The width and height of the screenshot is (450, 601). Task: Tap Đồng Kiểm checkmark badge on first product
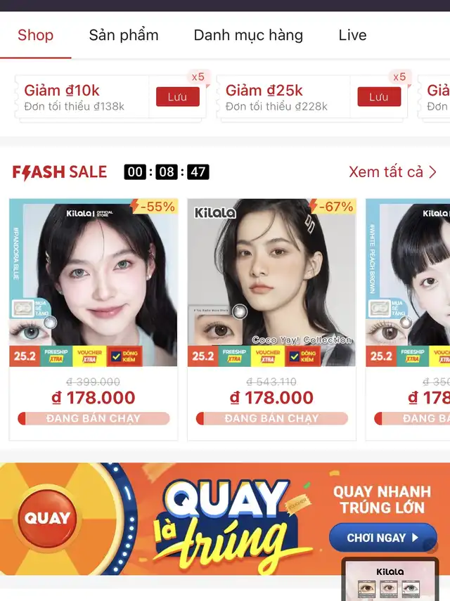pos(124,356)
